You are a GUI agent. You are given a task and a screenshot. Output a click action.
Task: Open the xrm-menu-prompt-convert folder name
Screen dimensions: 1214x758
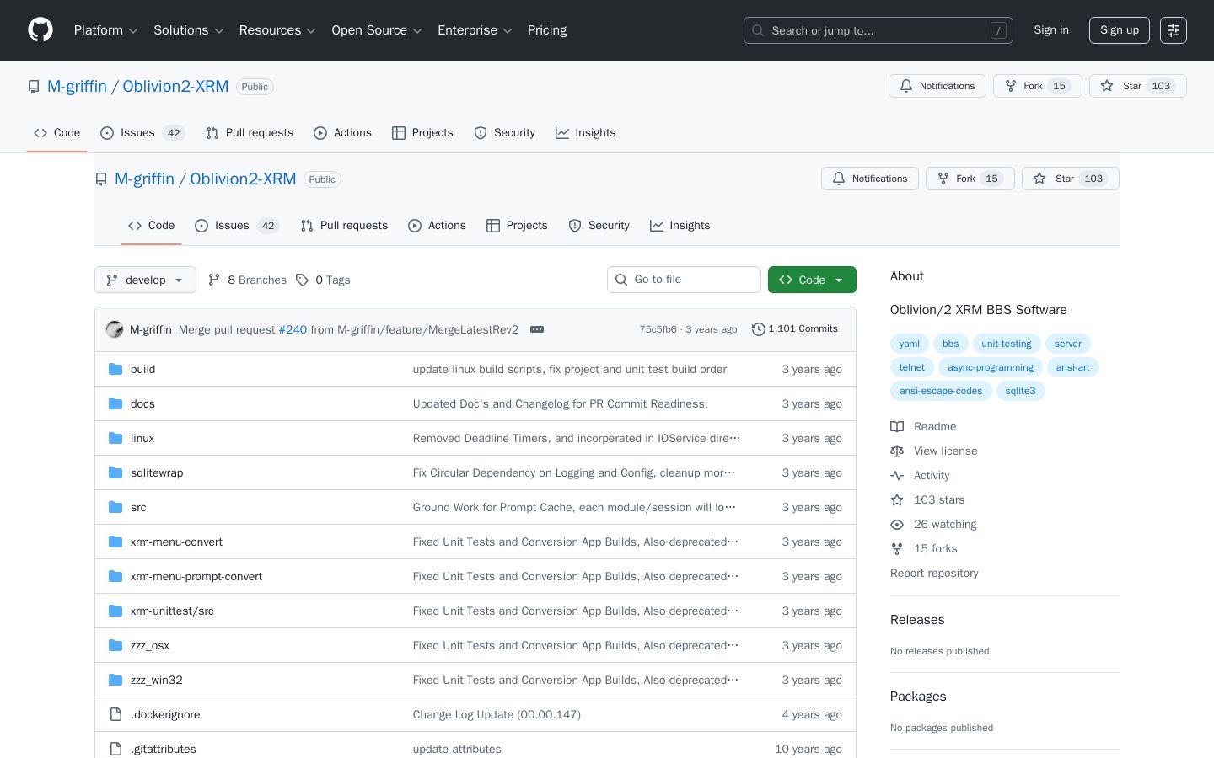click(x=196, y=576)
